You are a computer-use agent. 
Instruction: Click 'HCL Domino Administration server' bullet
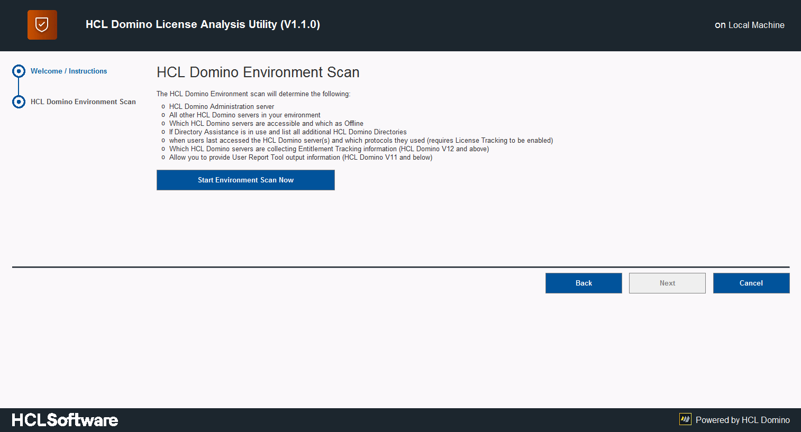pos(222,106)
